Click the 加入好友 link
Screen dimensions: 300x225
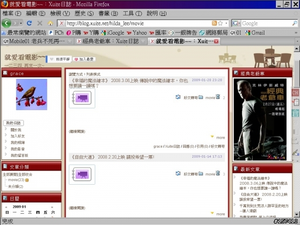pos(18,136)
